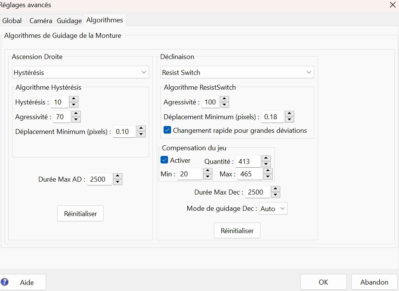Click the backlash Max value field
This screenshot has width=399, height=291.
[249, 174]
